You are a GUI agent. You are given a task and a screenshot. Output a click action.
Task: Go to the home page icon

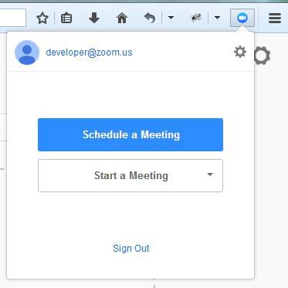click(122, 18)
